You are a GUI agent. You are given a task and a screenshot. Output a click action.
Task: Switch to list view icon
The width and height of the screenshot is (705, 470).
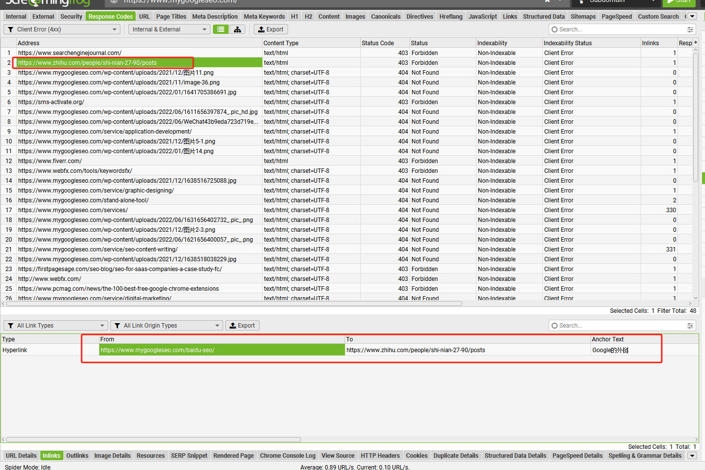(221, 29)
